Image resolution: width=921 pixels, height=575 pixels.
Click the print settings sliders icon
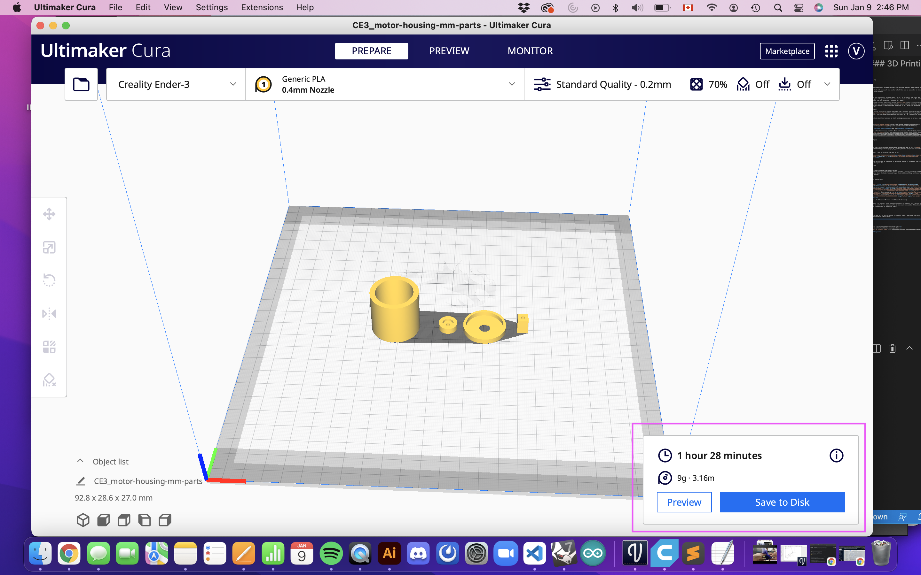click(542, 84)
